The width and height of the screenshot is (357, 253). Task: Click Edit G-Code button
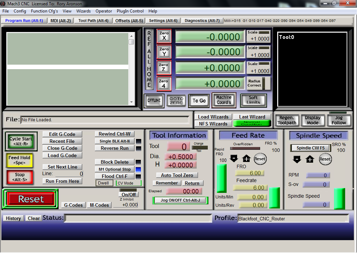tap(62, 134)
